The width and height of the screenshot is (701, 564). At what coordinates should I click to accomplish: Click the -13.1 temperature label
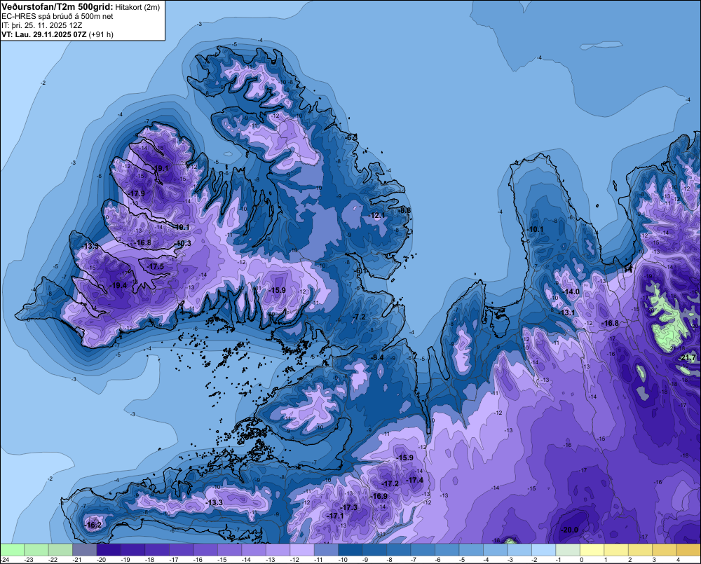coord(567,312)
